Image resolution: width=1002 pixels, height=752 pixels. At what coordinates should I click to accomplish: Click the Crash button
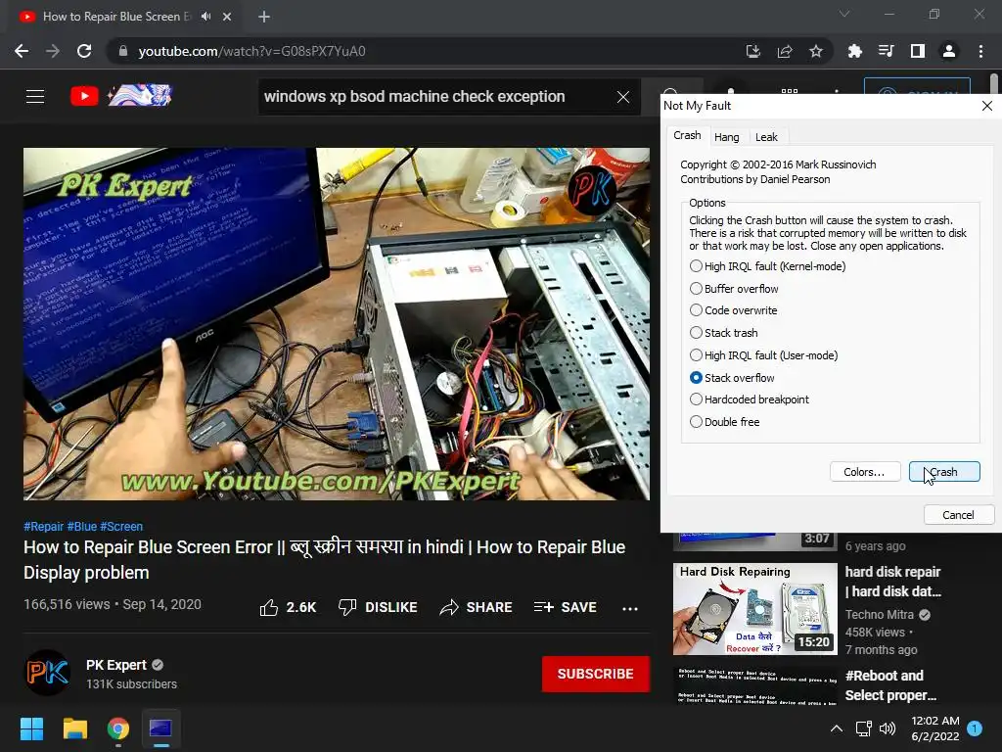pyautogui.click(x=944, y=472)
